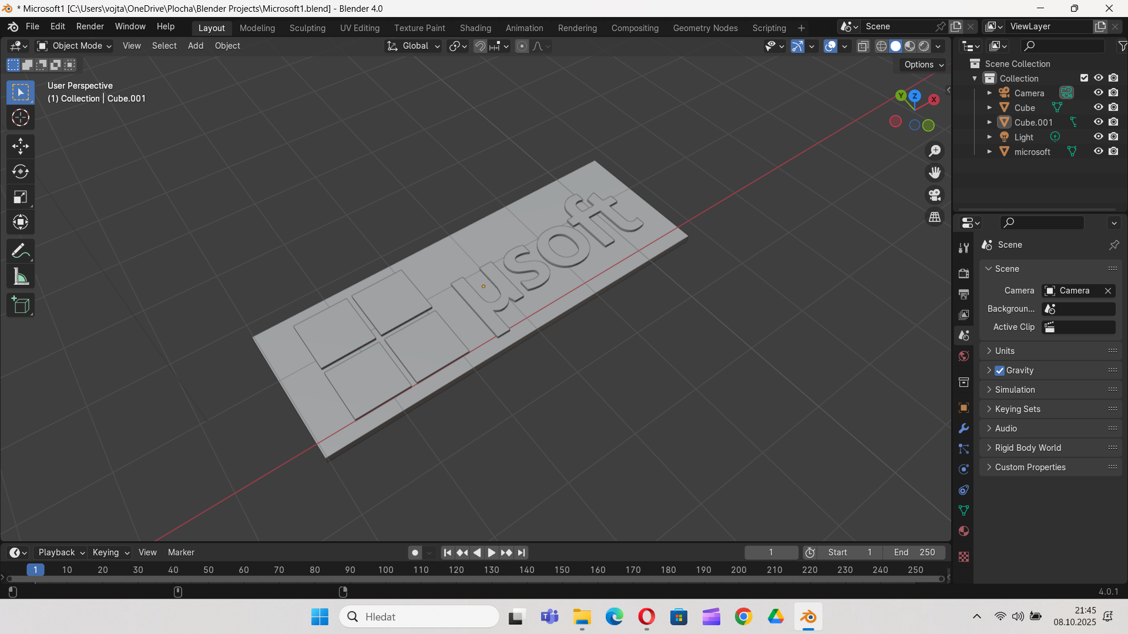Click the zoom view magnifier icon
The width and height of the screenshot is (1128, 634).
point(935,151)
